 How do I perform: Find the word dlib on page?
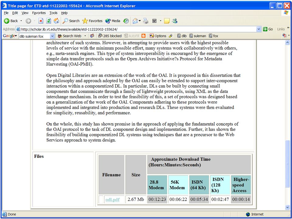coord(182,36)
